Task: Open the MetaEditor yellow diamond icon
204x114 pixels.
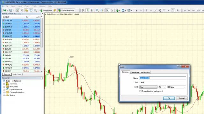Action: 55,10
